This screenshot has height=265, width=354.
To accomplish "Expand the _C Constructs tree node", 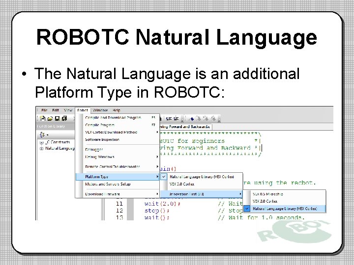I will (x=41, y=142).
